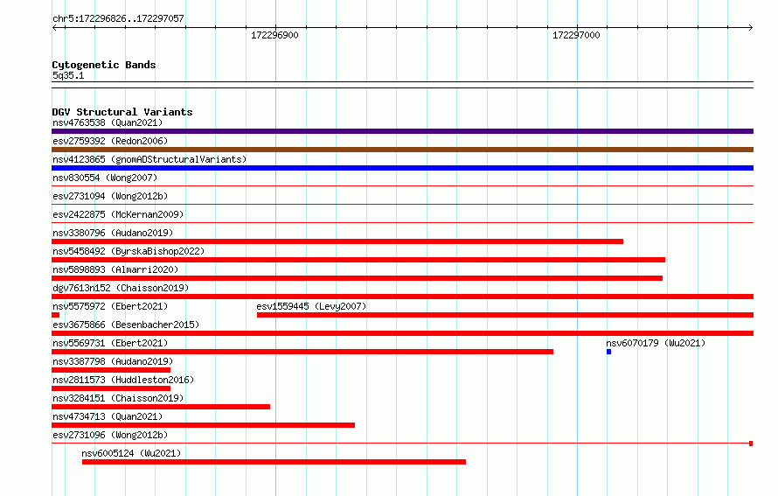This screenshot has width=778, height=496.
Task: Click the nsv4123865 gnomAD blue variant bar
Action: tap(402, 168)
